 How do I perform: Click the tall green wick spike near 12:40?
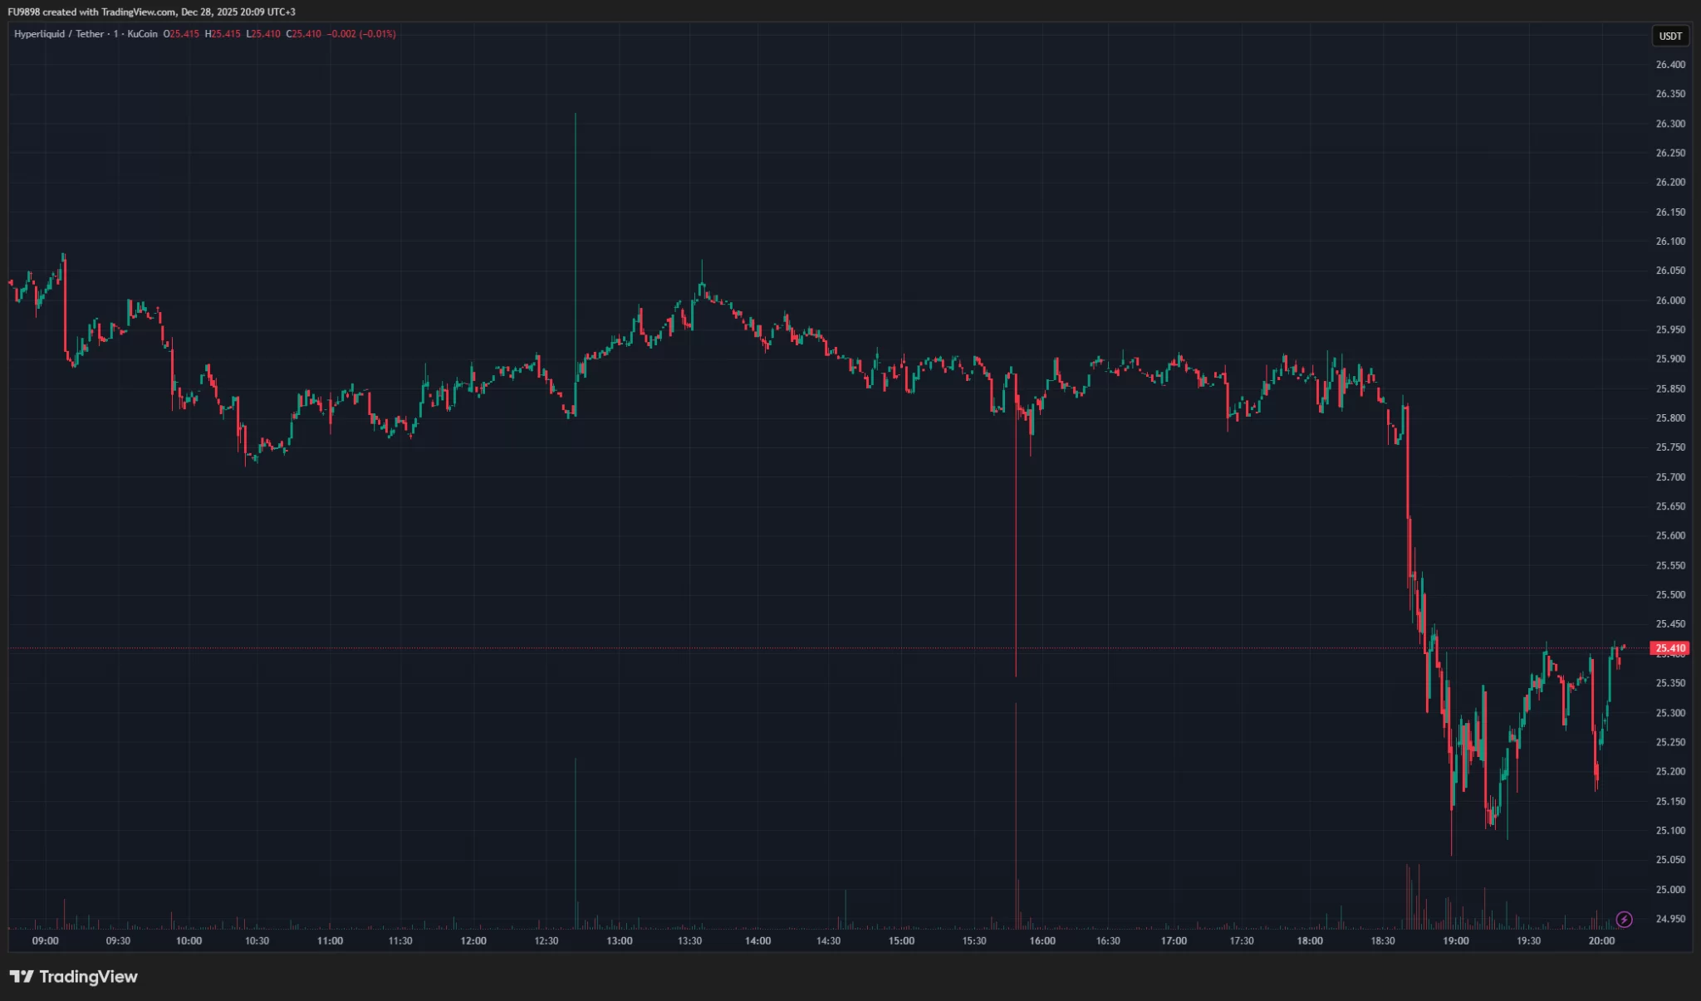pos(575,208)
